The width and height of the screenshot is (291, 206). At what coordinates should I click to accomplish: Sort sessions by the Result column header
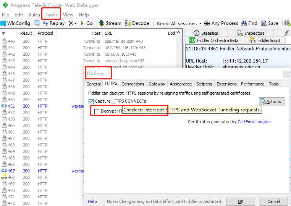(26, 33)
